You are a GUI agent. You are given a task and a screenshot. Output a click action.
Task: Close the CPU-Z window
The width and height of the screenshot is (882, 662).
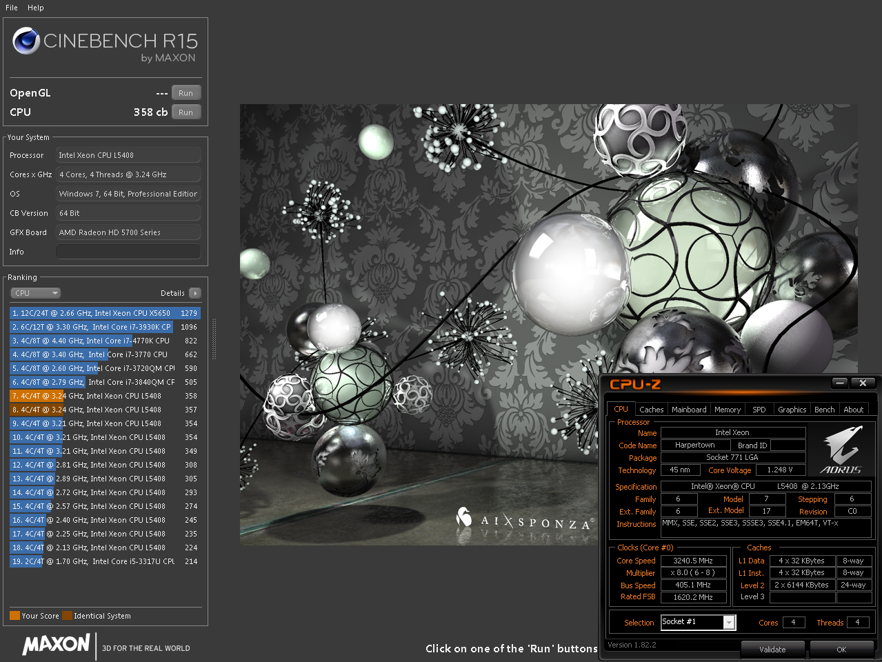tap(863, 383)
